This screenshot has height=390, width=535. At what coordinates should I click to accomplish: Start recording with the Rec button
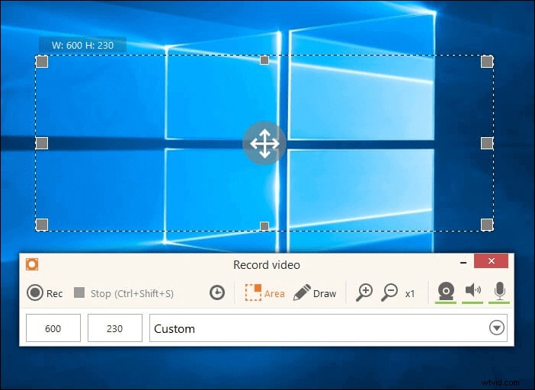[x=45, y=293]
